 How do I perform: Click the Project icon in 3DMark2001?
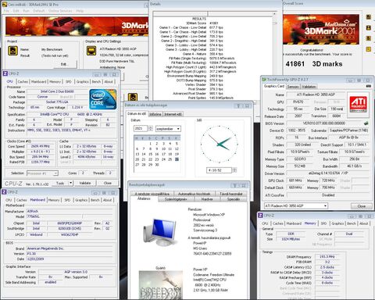click(x=12, y=51)
